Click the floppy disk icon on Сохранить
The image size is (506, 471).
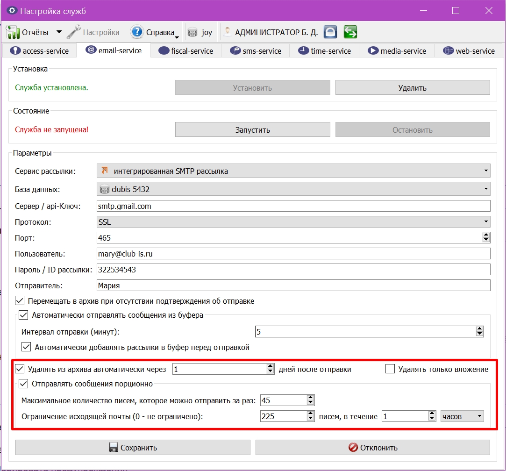pyautogui.click(x=113, y=447)
